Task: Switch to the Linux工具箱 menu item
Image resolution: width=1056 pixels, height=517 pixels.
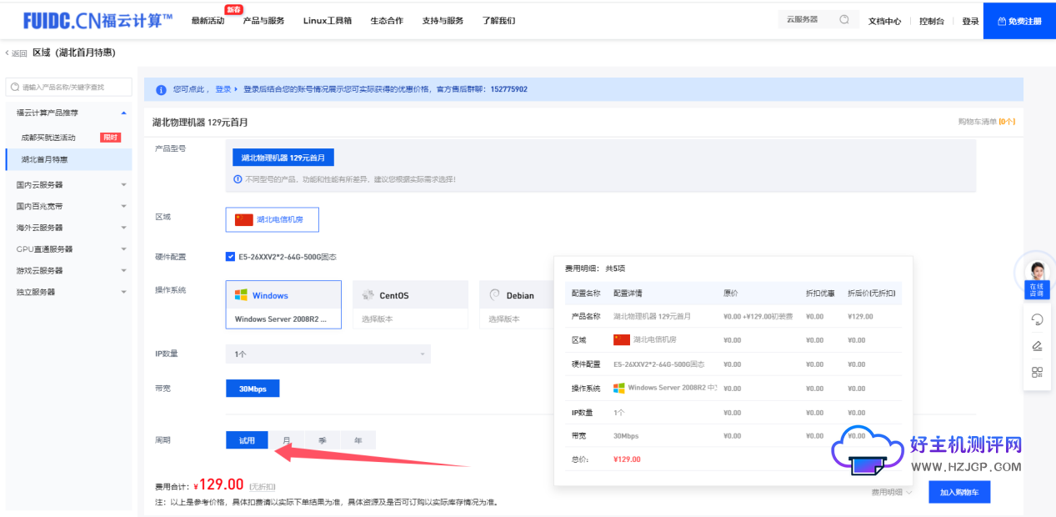Action: (328, 21)
